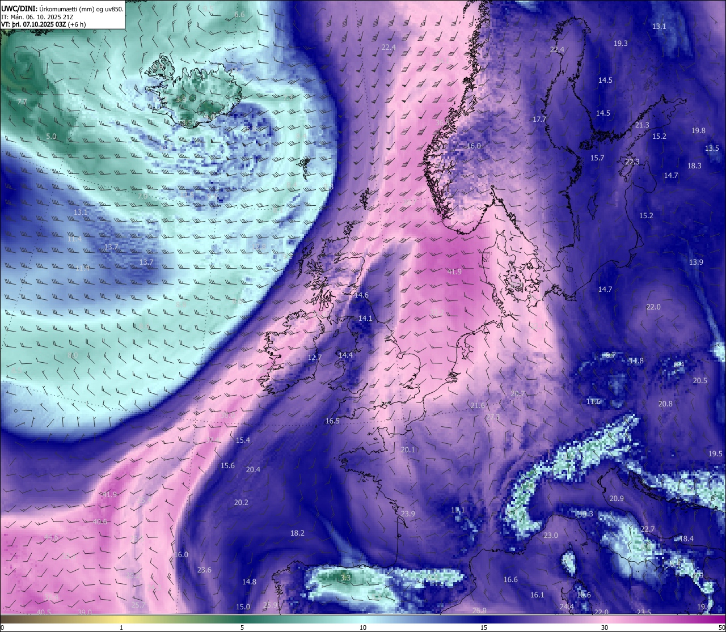Image resolution: width=726 pixels, height=632 pixels.
Task: Click the map value '20.5'
Action: tap(700, 381)
